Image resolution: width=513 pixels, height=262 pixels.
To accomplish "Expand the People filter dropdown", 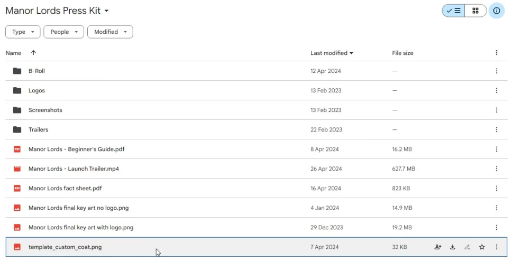I will (63, 32).
